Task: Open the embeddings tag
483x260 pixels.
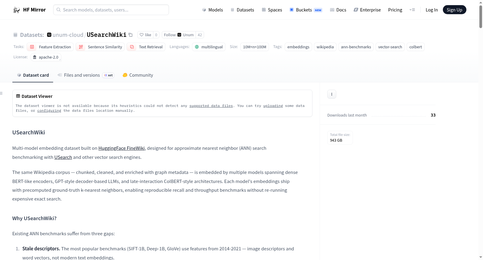Action: 298,47
